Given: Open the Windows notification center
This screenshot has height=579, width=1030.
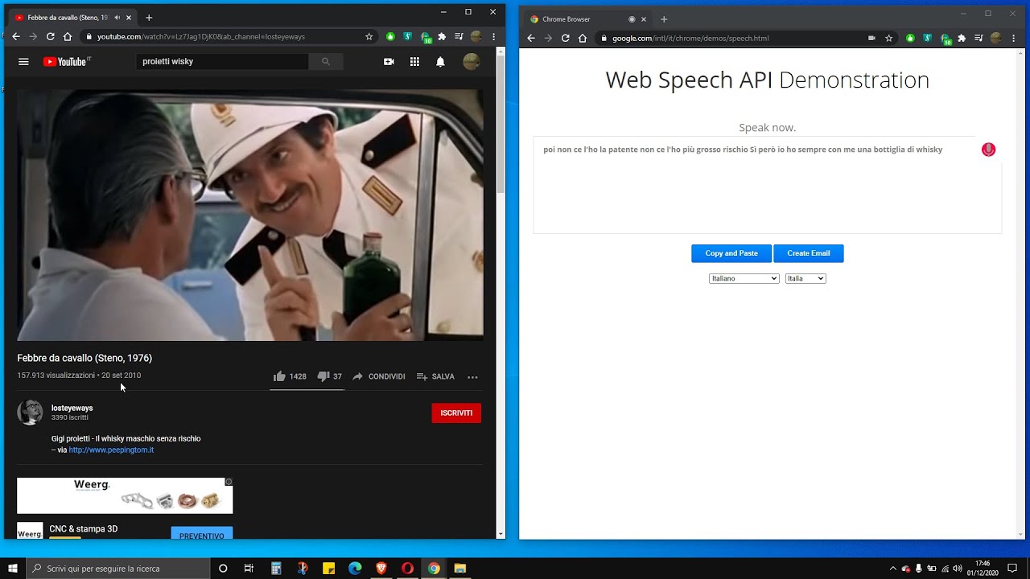Looking at the screenshot, I should pyautogui.click(x=1012, y=569).
